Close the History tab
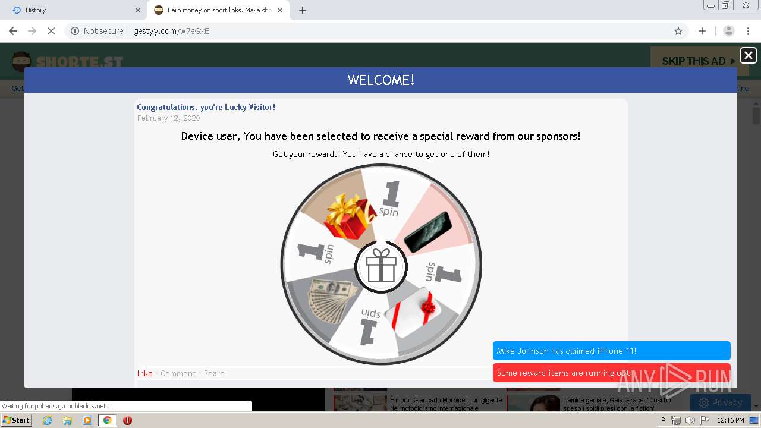The image size is (761, 428). tap(137, 10)
